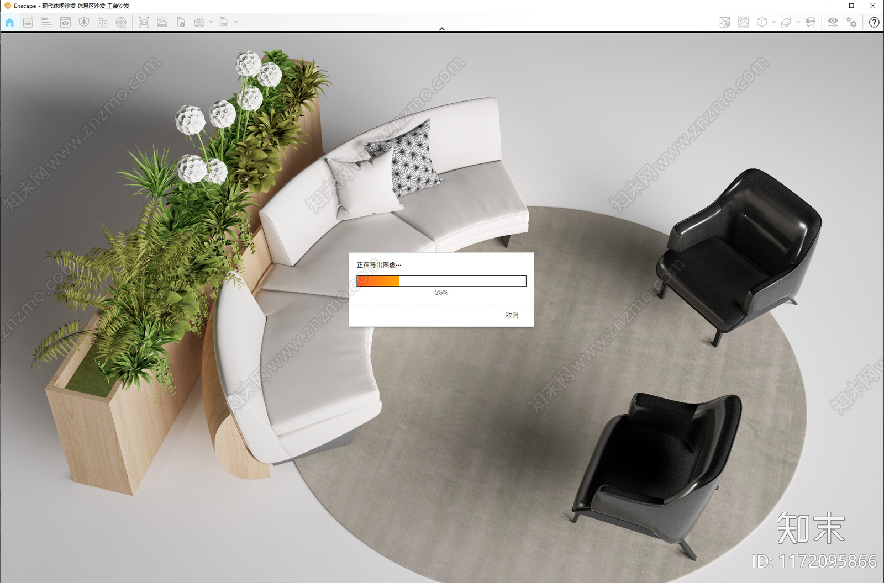Expand the 360 panorama dropdown arrow
884x583 pixels.
coord(211,22)
